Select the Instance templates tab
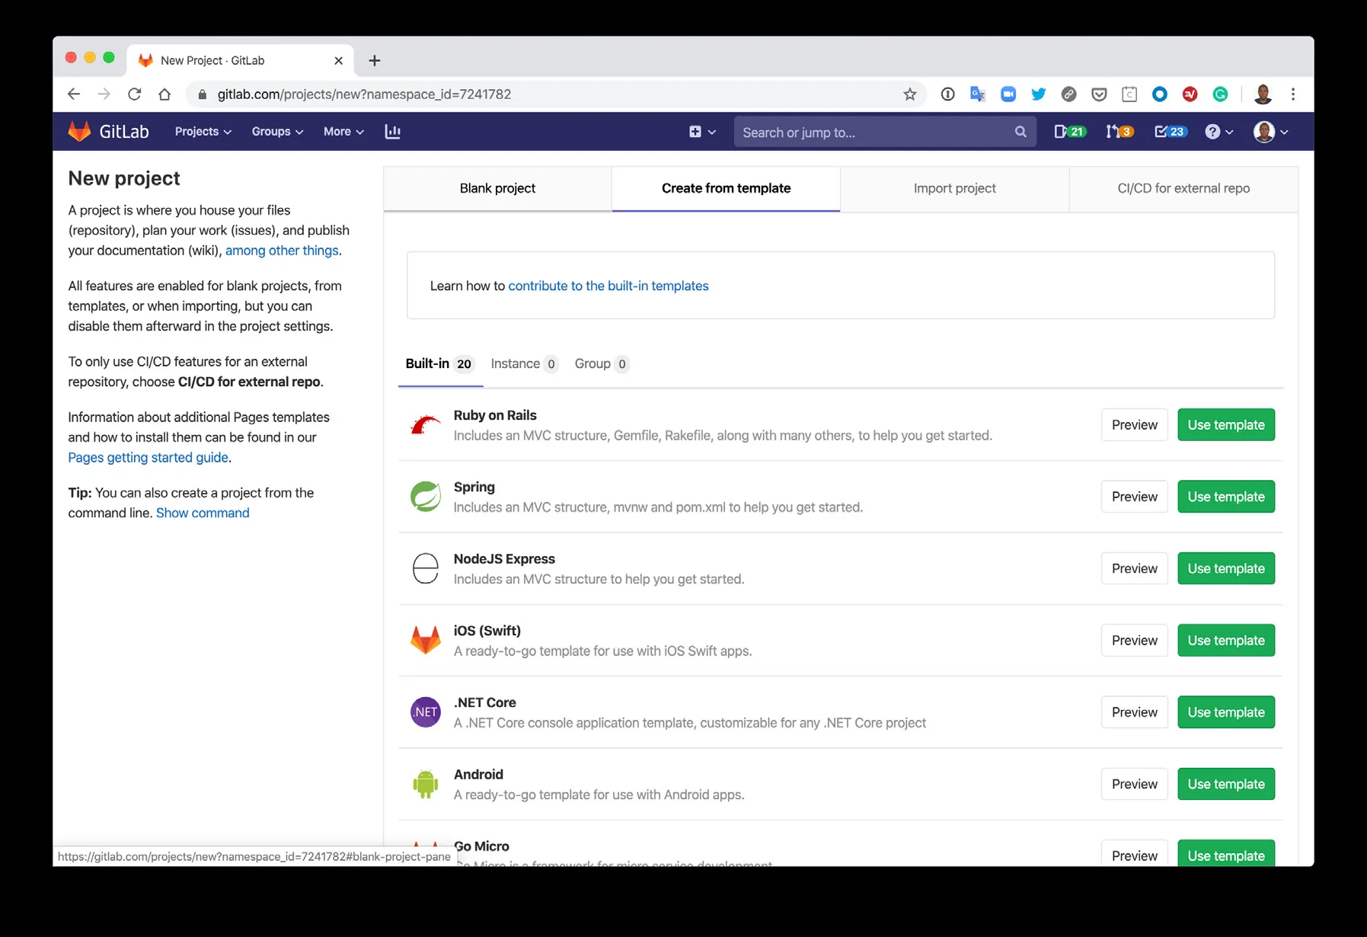Viewport: 1367px width, 937px height. 523,364
